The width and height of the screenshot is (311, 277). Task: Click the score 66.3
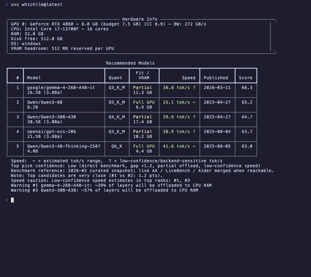point(247,88)
